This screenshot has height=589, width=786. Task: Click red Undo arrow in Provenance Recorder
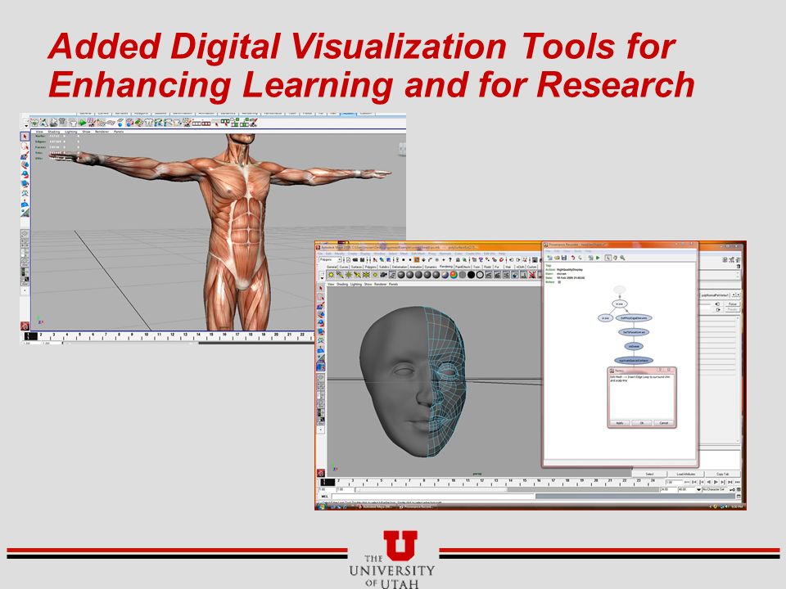click(573, 258)
